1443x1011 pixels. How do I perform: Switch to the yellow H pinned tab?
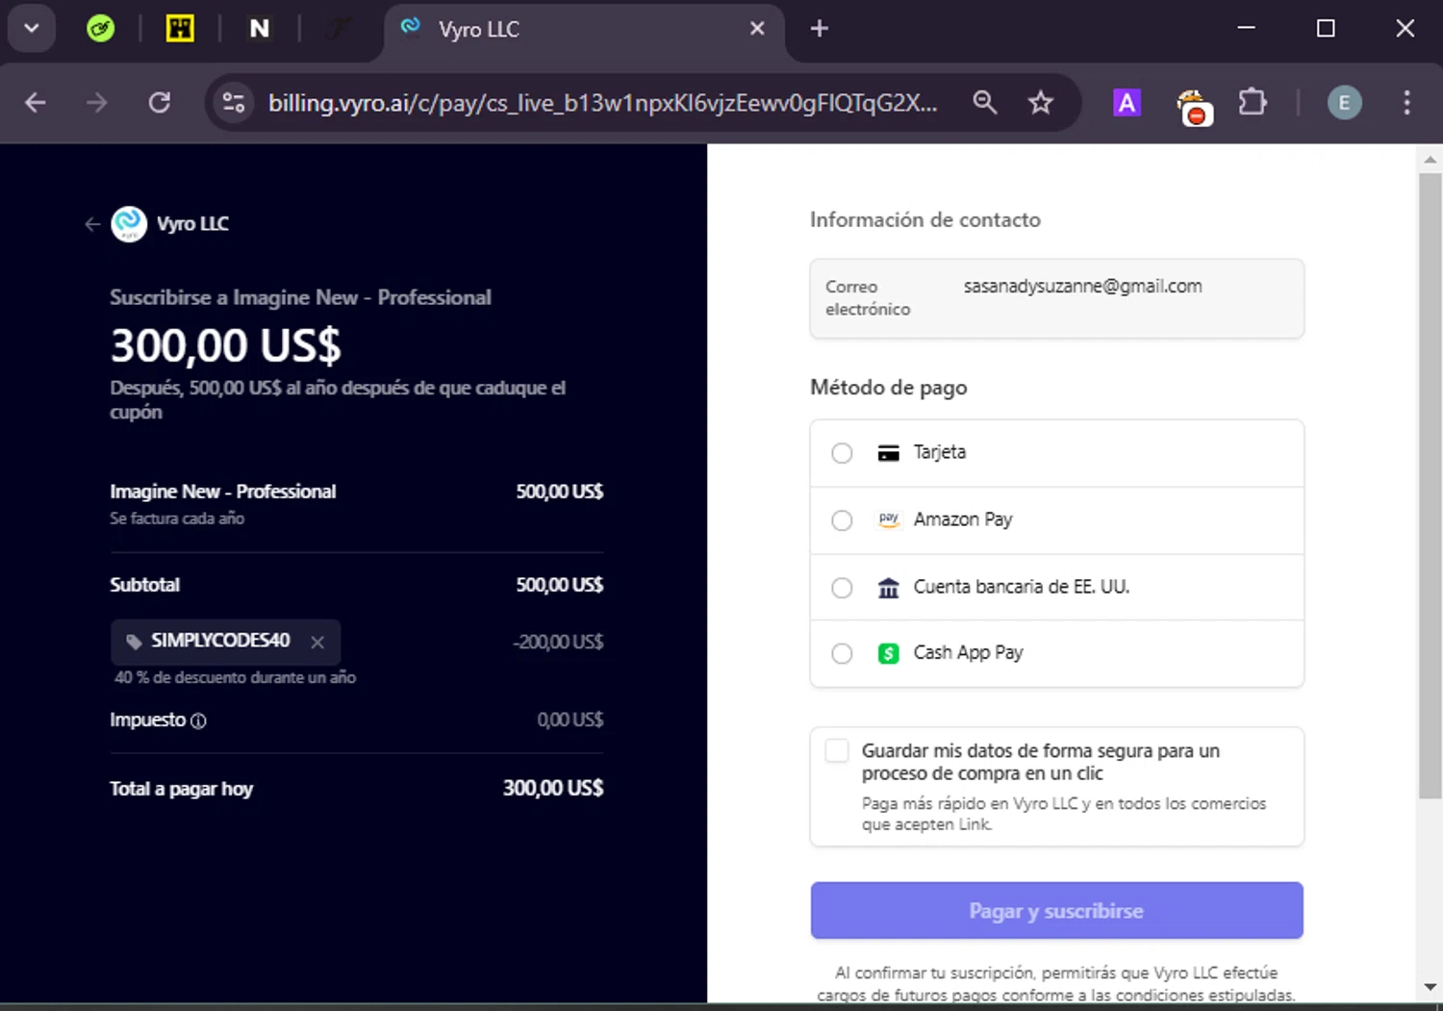(180, 28)
